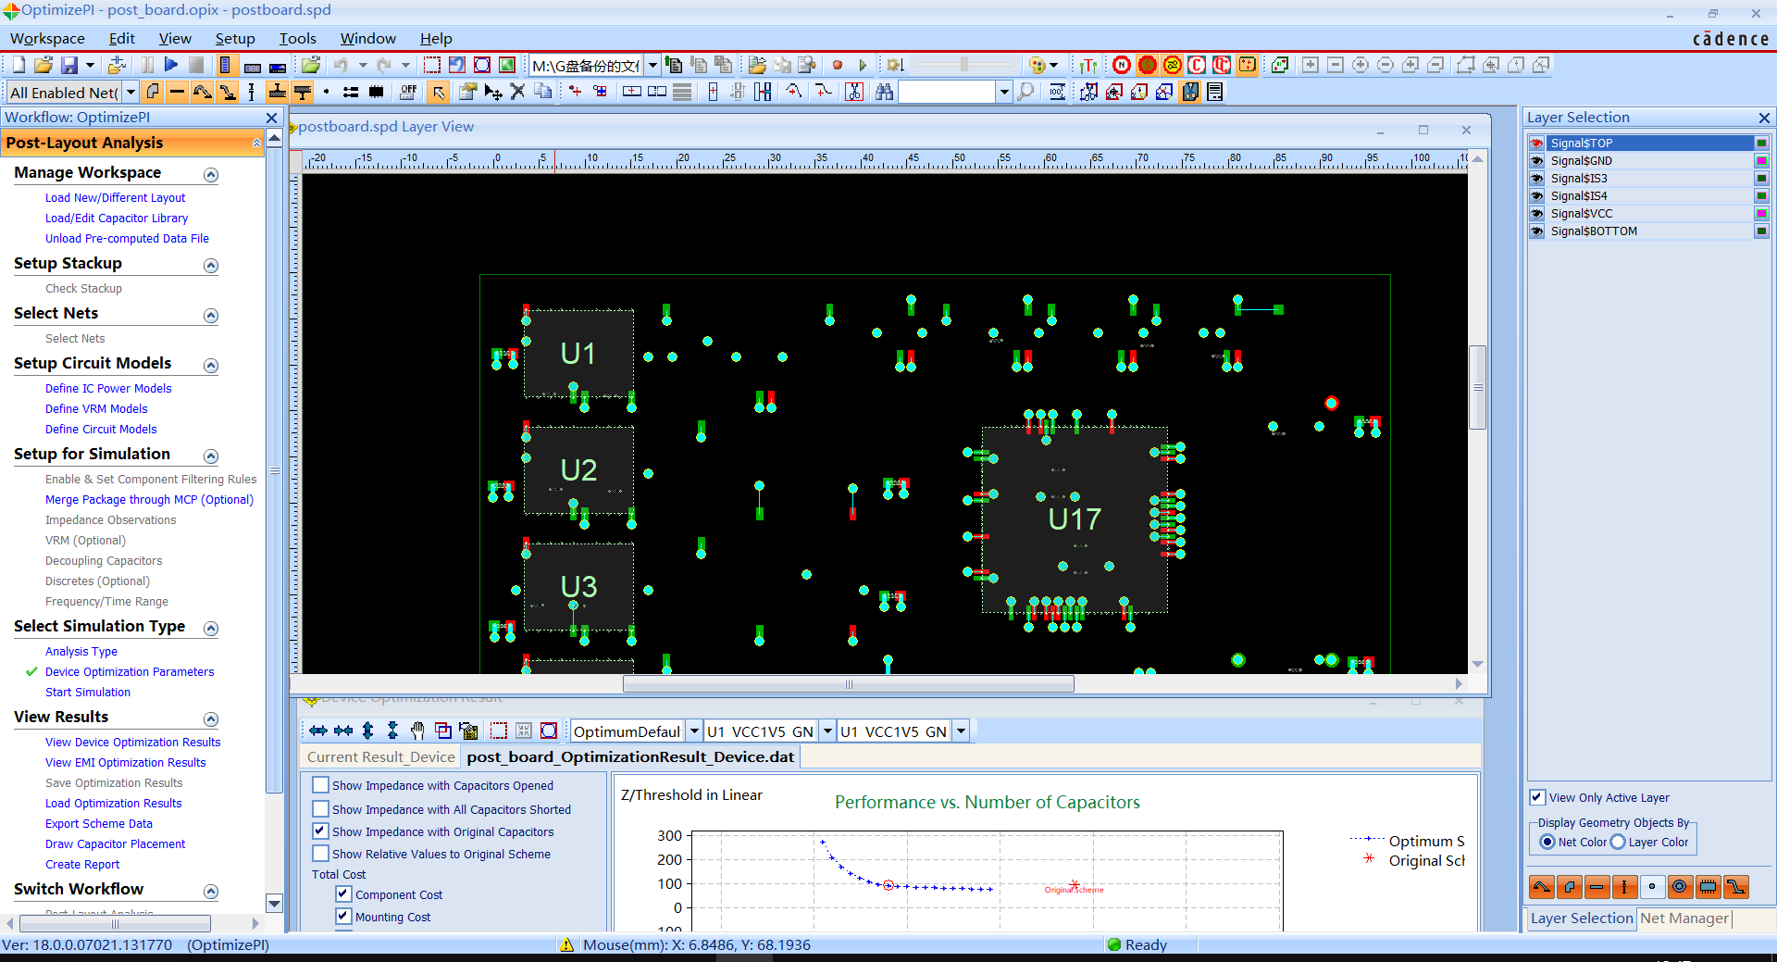
Task: Select the arrow pointer tool
Action: [439, 92]
